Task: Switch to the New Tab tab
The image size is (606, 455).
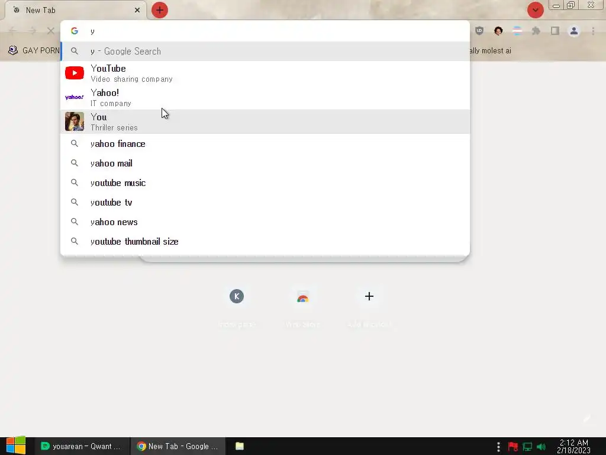Action: click(x=75, y=10)
